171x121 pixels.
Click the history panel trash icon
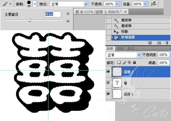point(166,43)
